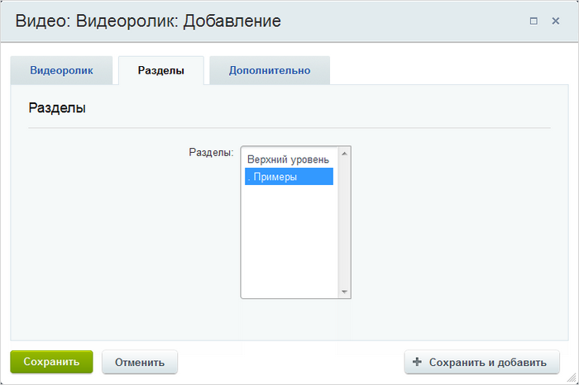Click the resize grip in the dialog corner

pyautogui.click(x=572, y=378)
